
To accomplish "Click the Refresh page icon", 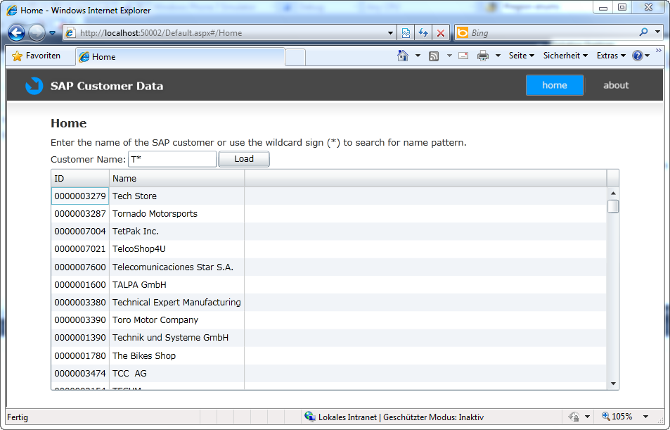I will (423, 33).
